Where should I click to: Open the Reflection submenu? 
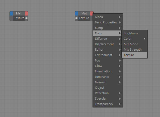pyautogui.click(x=108, y=93)
